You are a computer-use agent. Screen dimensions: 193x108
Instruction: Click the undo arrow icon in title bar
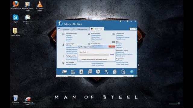[x=124, y=21]
